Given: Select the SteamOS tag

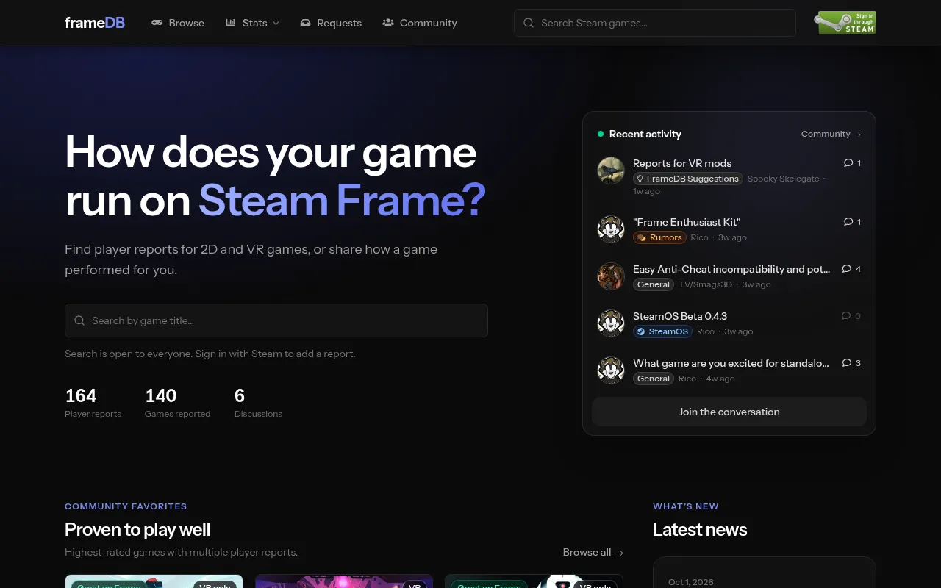Looking at the screenshot, I should [662, 331].
